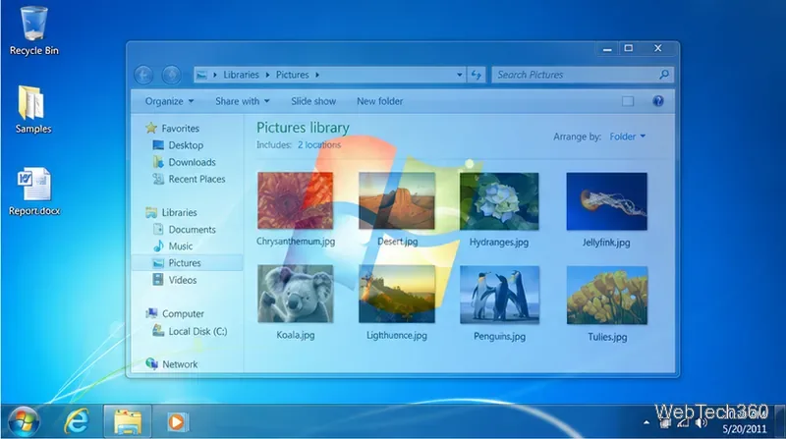Launch Windows Media Player from taskbar
Screen dimensions: 786x439
177,421
